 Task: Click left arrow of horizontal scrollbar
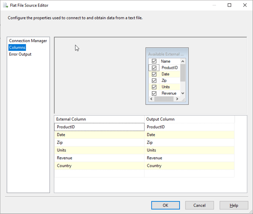(x=151, y=99)
